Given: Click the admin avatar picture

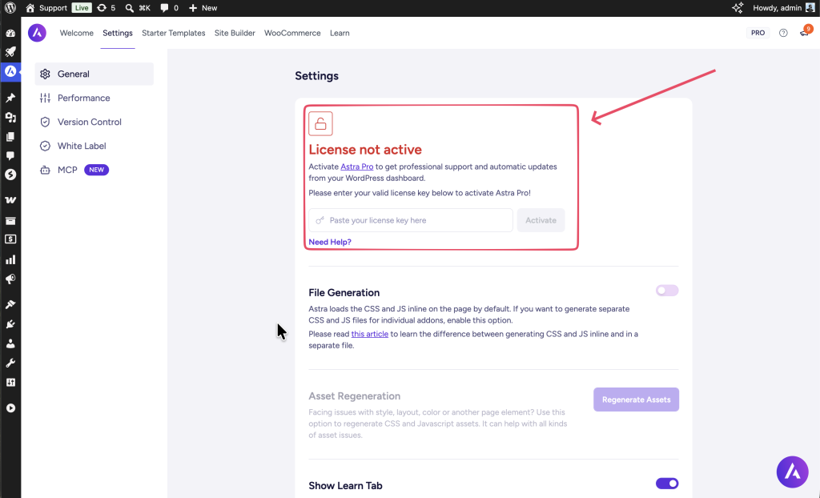Looking at the screenshot, I should point(810,8).
